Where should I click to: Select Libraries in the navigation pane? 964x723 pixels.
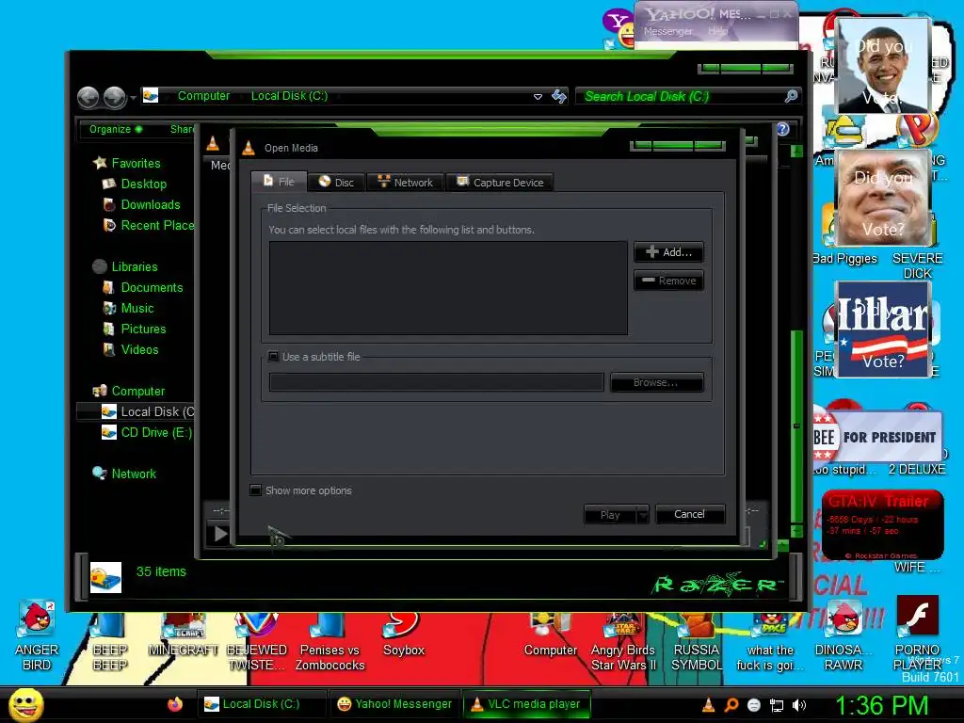[x=134, y=266]
